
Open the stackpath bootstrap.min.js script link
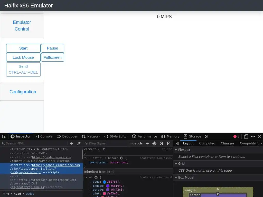coord(43,183)
